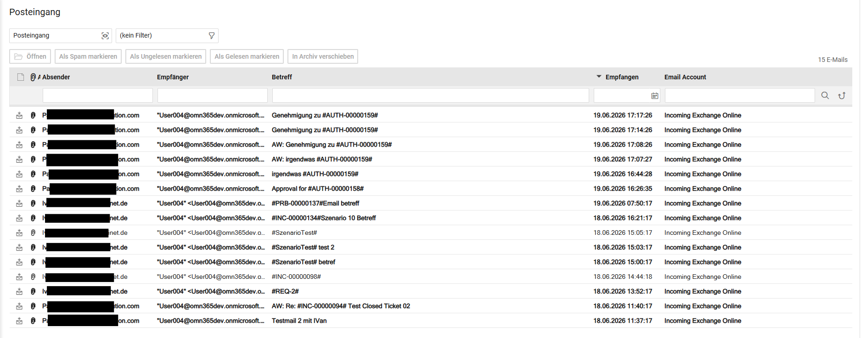Viewport: 861px width, 338px height.
Task: Click subject '#SzenarioTest# betref'
Action: pos(304,262)
